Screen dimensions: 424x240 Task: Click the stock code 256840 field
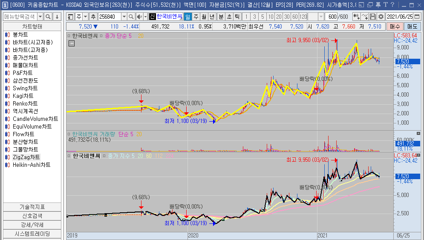pos(110,17)
